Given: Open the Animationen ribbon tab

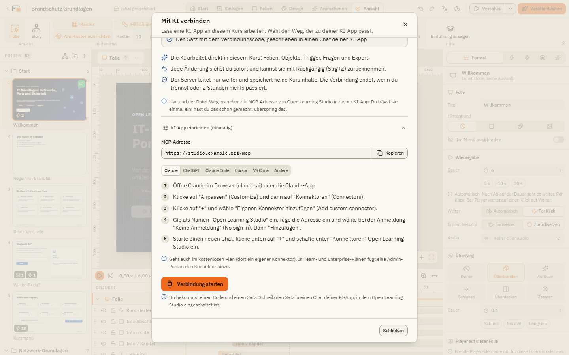Looking at the screenshot, I should (329, 9).
